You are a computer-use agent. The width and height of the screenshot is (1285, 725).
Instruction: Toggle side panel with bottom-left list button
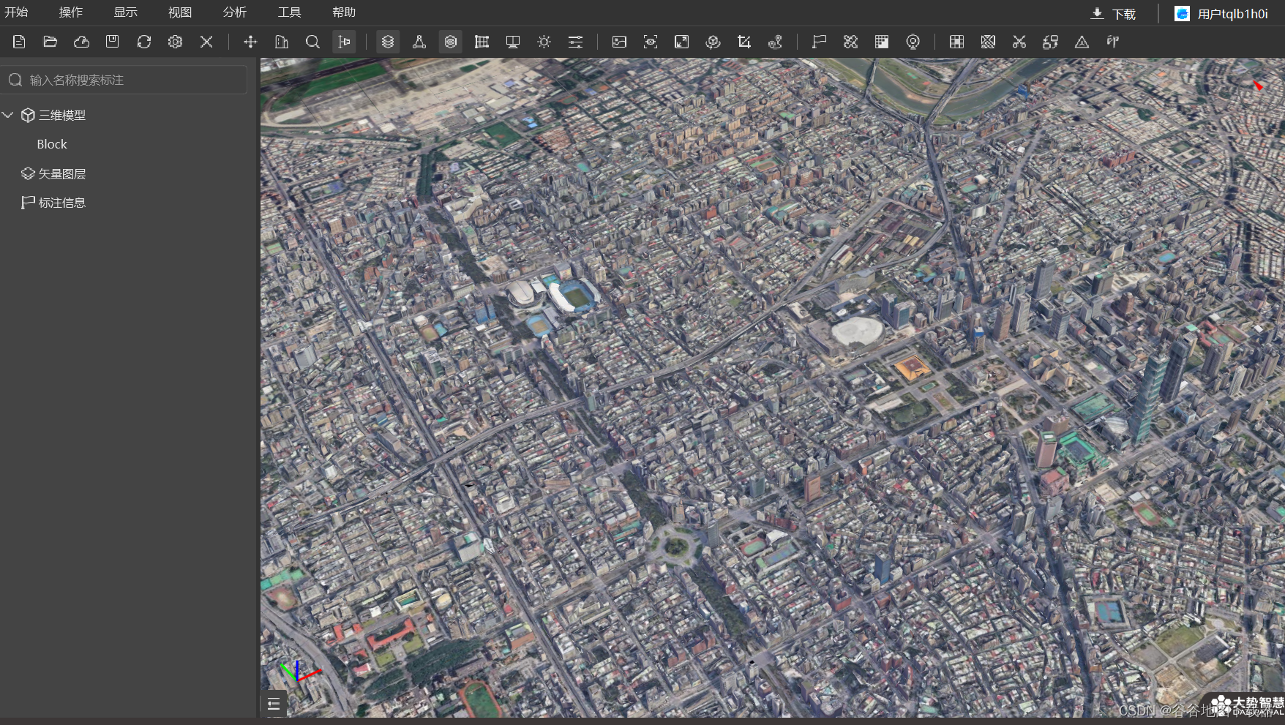coord(274,705)
